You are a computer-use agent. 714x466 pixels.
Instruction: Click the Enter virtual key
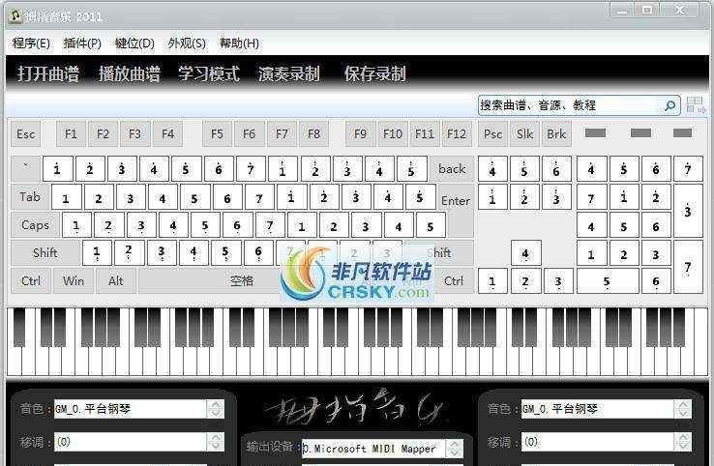[456, 201]
